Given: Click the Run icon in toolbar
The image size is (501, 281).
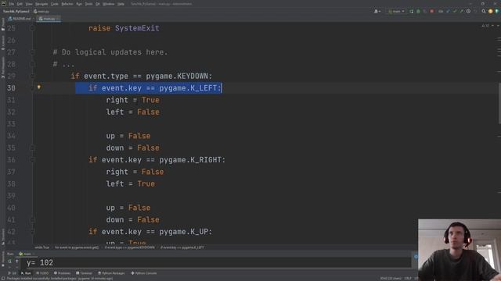Looking at the screenshot, I should point(412,11).
